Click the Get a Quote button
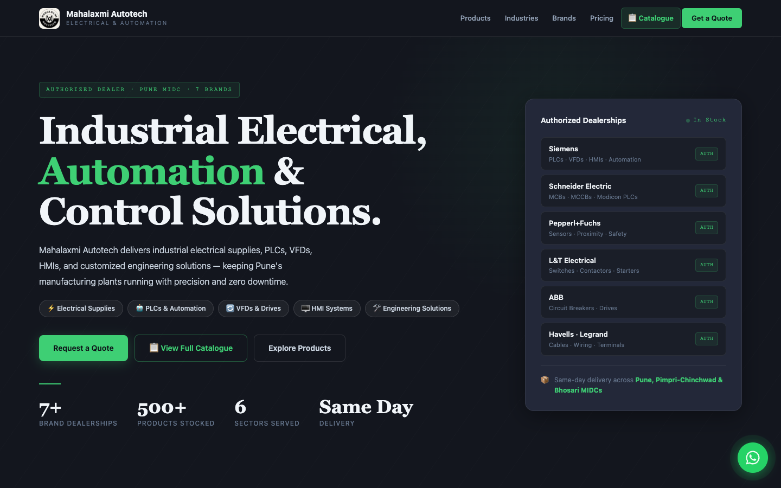 pyautogui.click(x=712, y=18)
